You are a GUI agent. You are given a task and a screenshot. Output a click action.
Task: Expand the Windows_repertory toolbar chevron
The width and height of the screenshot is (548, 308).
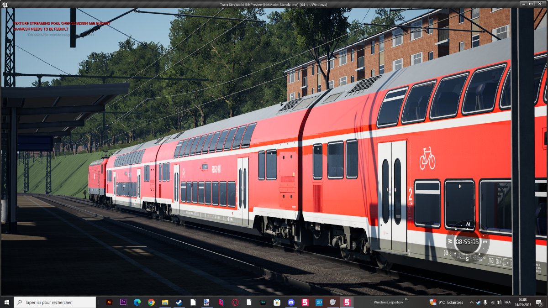click(x=406, y=300)
